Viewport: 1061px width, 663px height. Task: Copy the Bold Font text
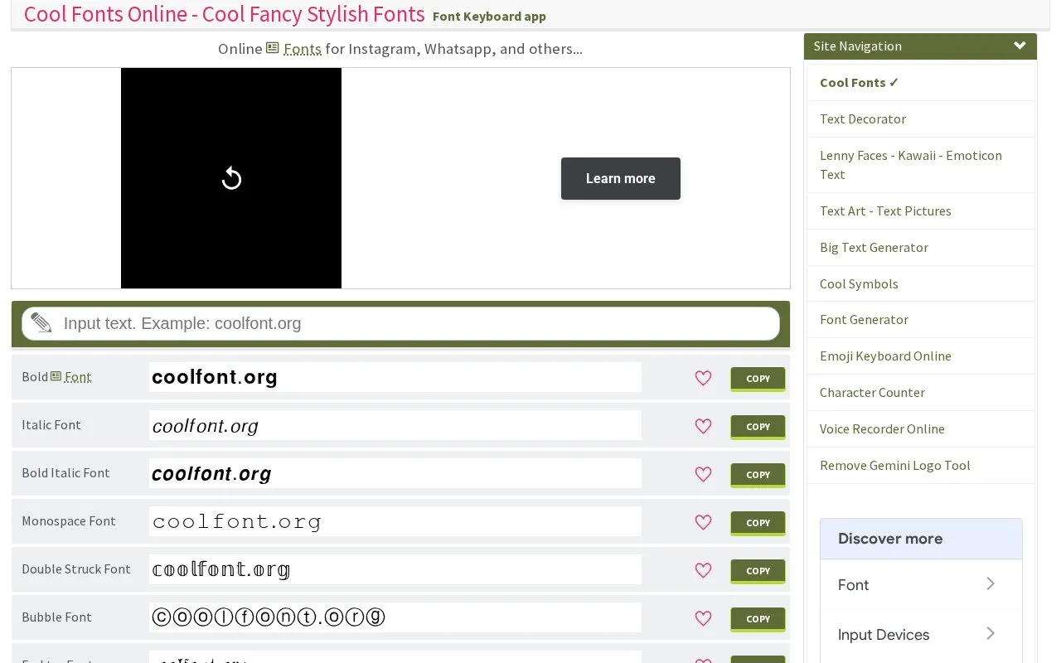758,379
